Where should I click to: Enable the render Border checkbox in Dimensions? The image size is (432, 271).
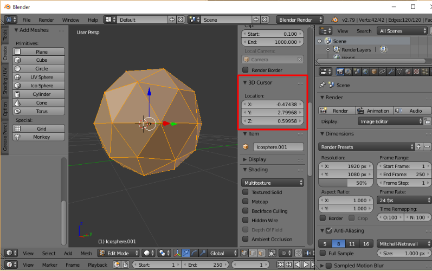tap(323, 218)
